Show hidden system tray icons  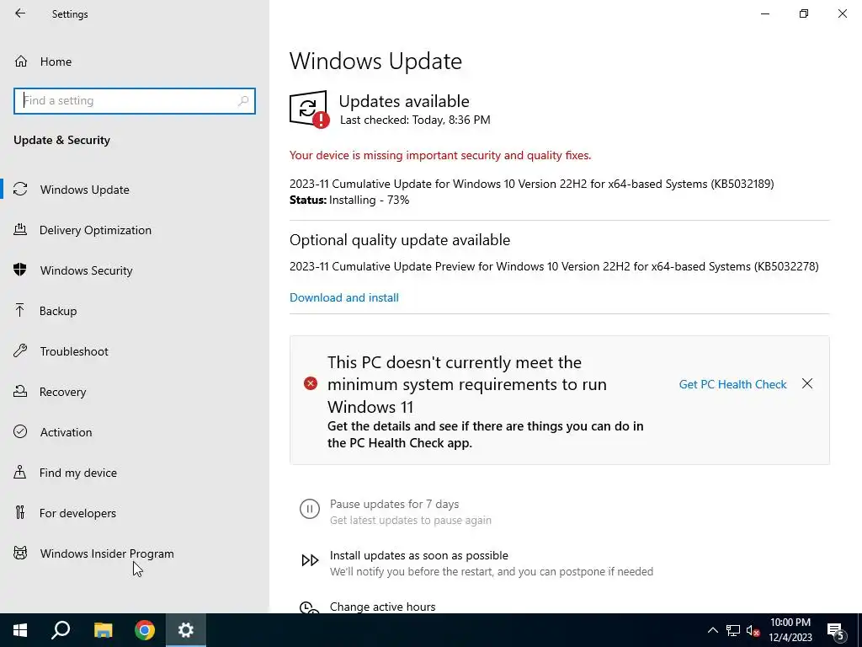(712, 630)
